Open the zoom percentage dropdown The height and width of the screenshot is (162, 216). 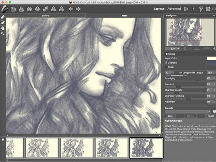click(x=178, y=49)
